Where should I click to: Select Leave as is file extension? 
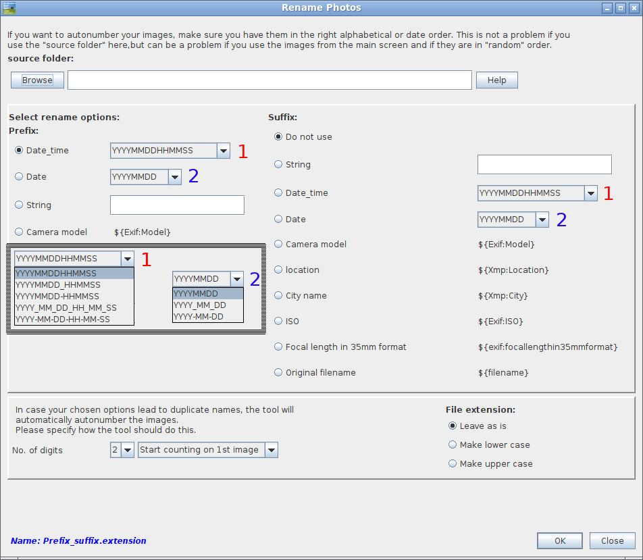click(453, 426)
